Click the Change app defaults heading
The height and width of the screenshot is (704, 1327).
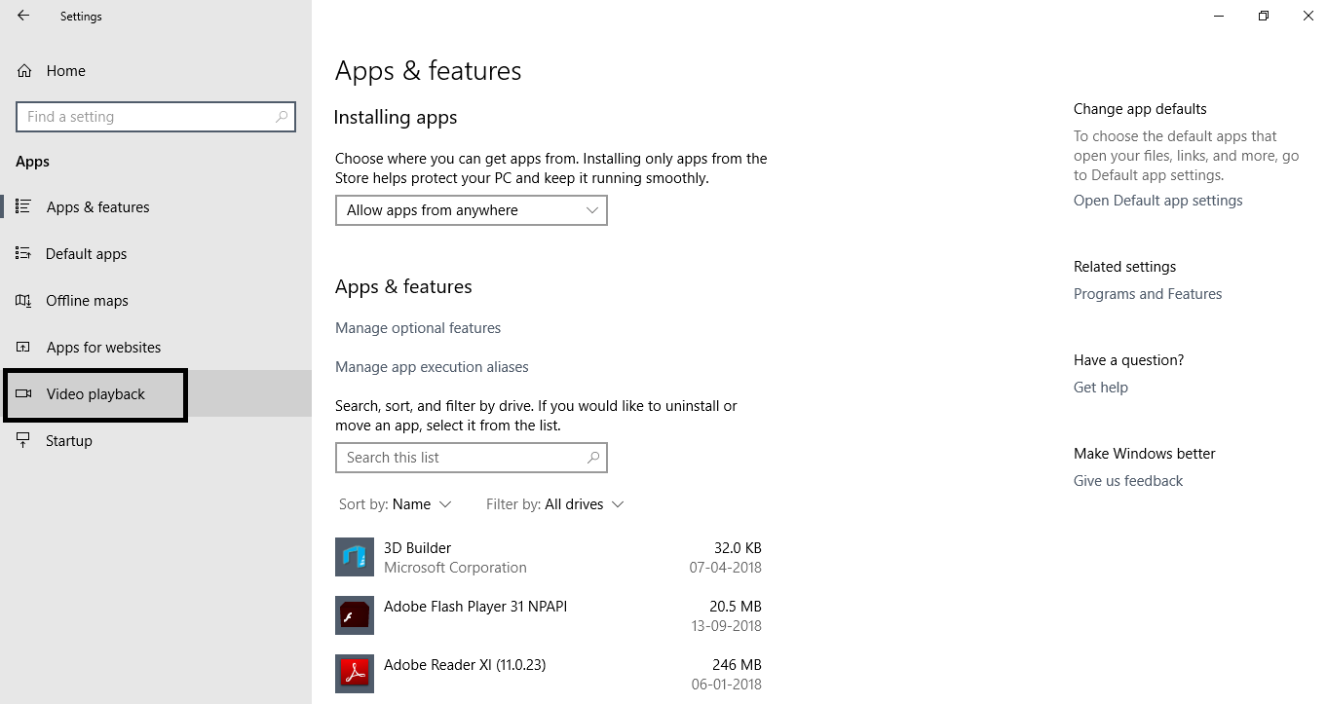coord(1140,109)
